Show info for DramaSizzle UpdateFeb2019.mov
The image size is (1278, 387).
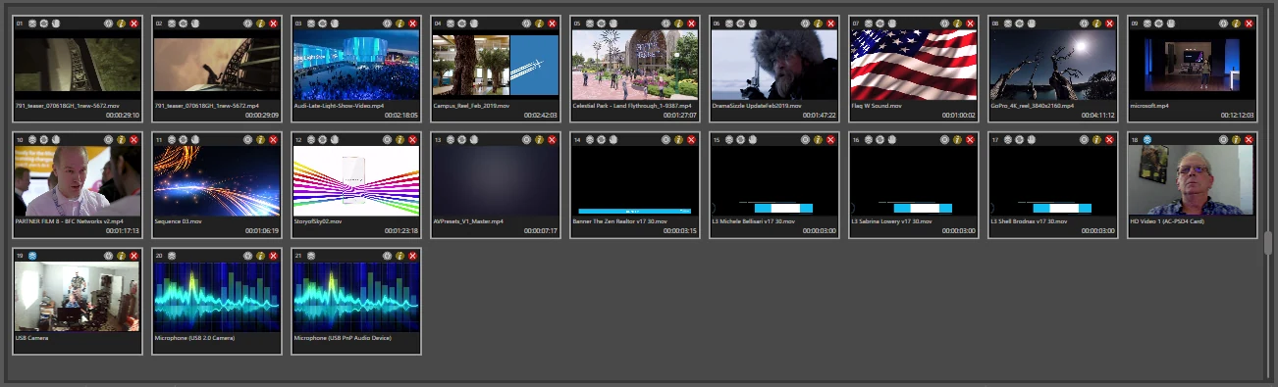coord(818,24)
